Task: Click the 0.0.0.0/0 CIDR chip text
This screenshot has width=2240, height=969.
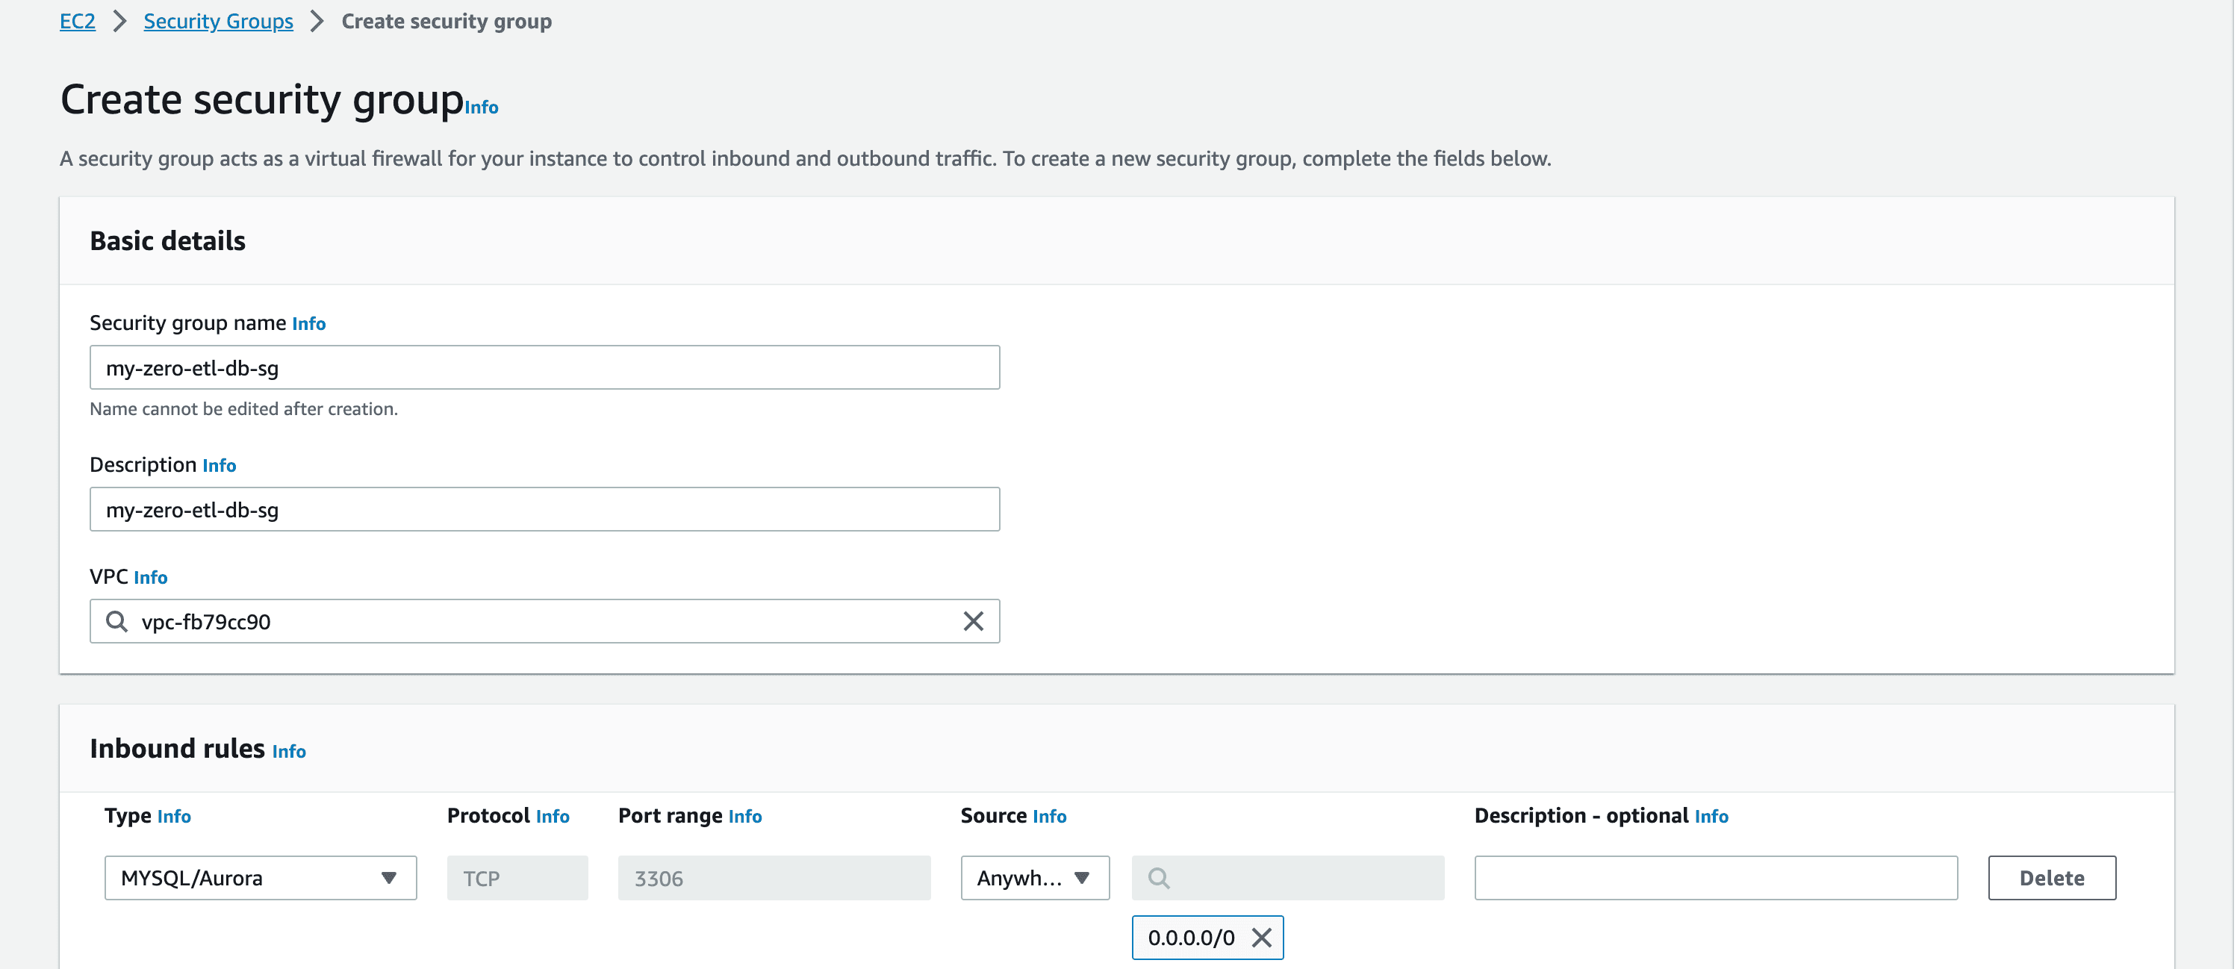Action: point(1190,938)
